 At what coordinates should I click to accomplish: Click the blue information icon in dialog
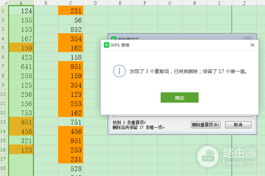pyautogui.click(x=119, y=71)
